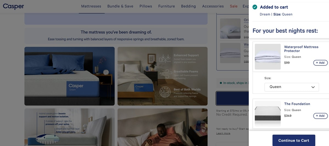
Task: View the Enhanced Support feature image
Action: (162, 76)
